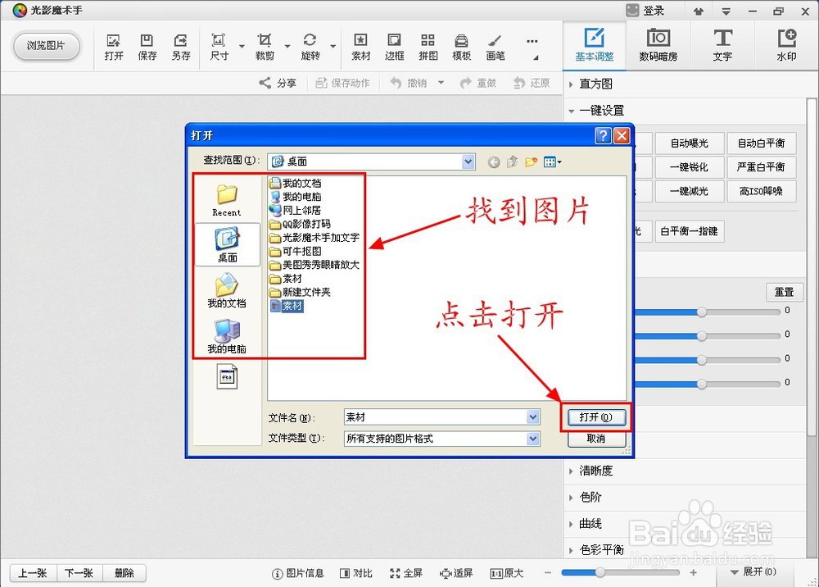The height and width of the screenshot is (587, 819).
Task: Click the 取消 (Cancel) button
Action: coord(596,439)
